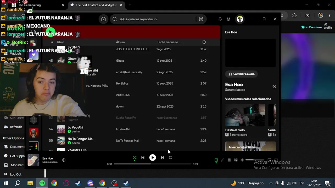Click Go Premium in the BotRix page
Screen dimensions: 335x188
pos(311,27)
